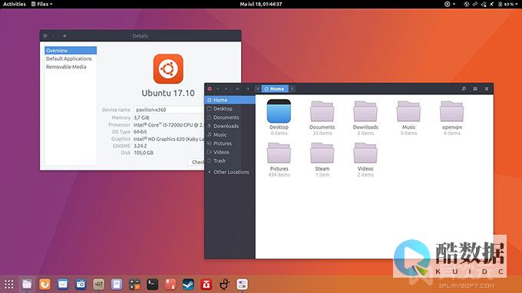Select Home in Files sidebar
Screen dimensions: 522x293
click(230, 100)
